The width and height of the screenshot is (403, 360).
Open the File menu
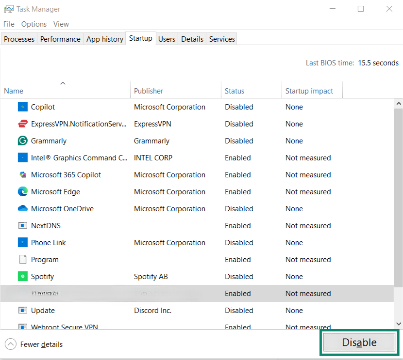pos(9,24)
